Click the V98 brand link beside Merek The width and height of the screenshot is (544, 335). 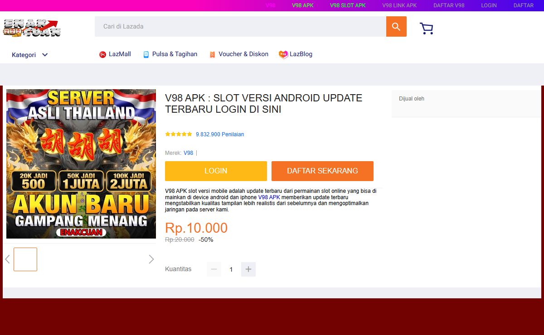tap(188, 153)
